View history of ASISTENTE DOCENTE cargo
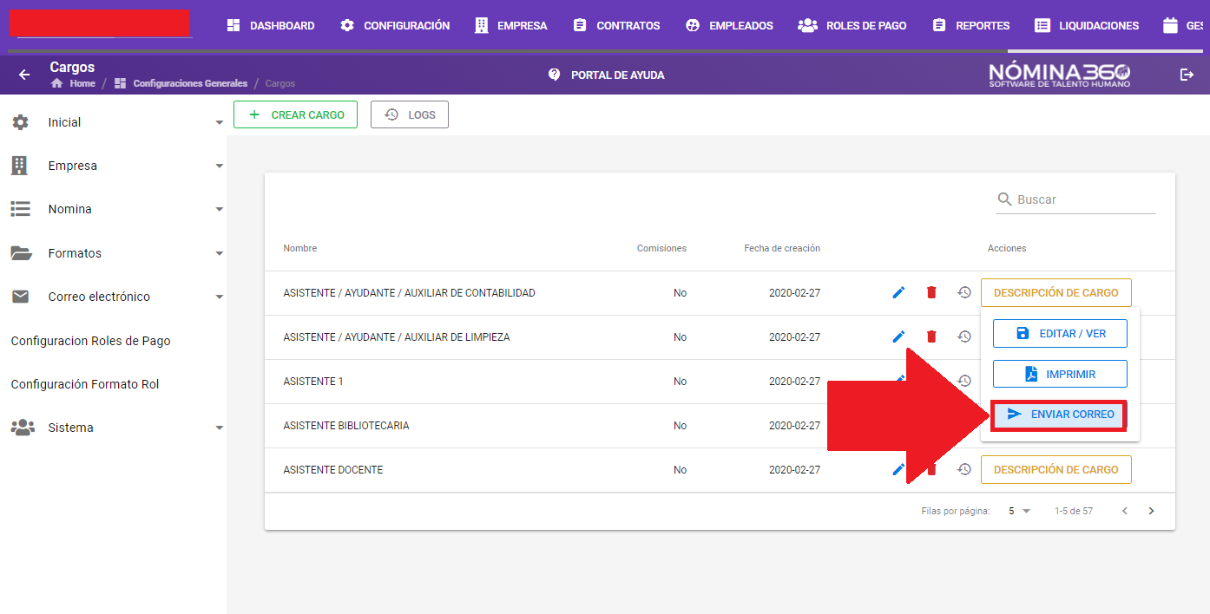1210x614 pixels. pyautogui.click(x=963, y=470)
